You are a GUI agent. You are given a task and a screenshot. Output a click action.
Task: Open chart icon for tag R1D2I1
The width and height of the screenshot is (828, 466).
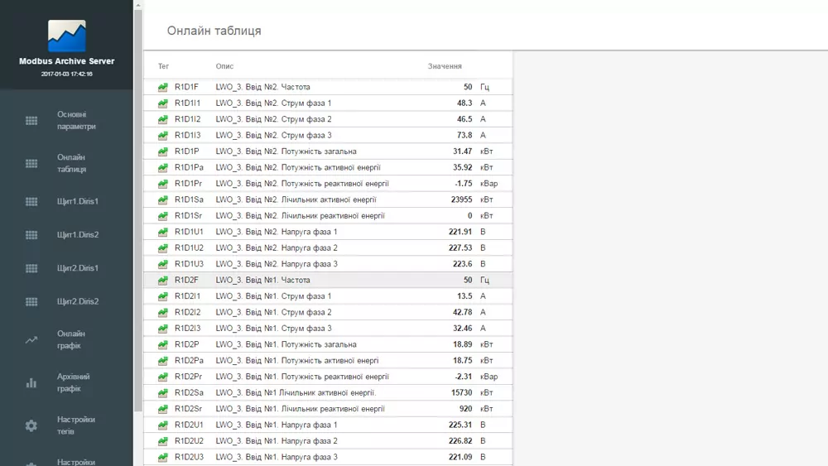[x=162, y=296]
